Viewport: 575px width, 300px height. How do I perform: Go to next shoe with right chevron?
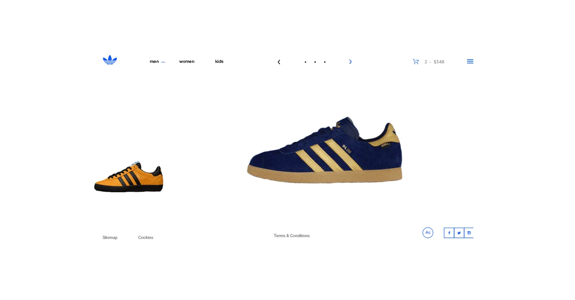[x=350, y=62]
